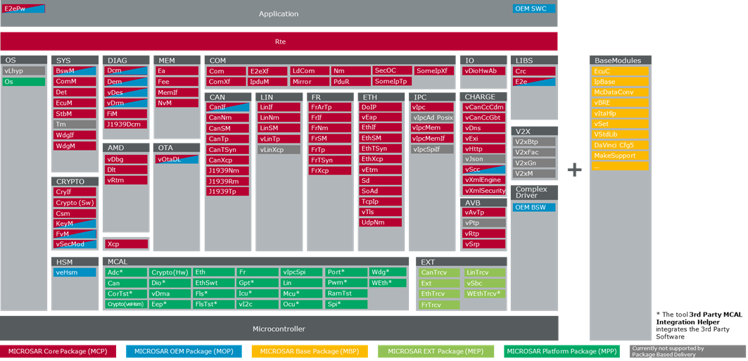Image resolution: width=748 pixels, height=361 pixels.
Task: Click the FrArTp module
Action: point(330,107)
